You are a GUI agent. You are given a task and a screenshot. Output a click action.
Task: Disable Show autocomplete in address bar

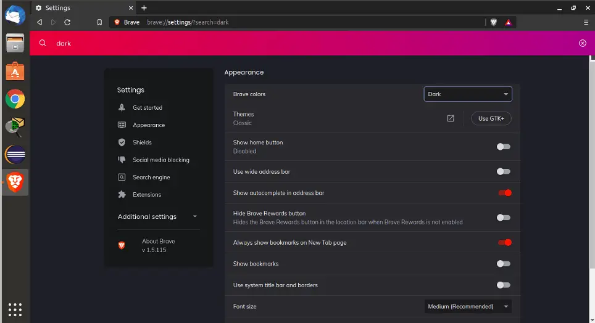point(505,193)
